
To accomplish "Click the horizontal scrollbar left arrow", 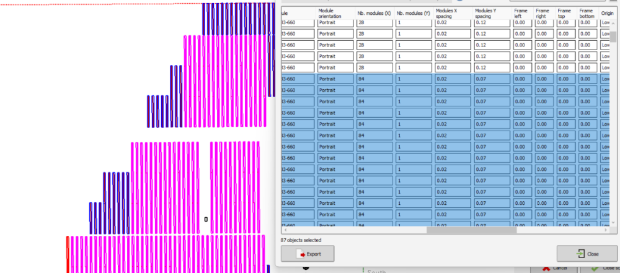I will pyautogui.click(x=285, y=230).
